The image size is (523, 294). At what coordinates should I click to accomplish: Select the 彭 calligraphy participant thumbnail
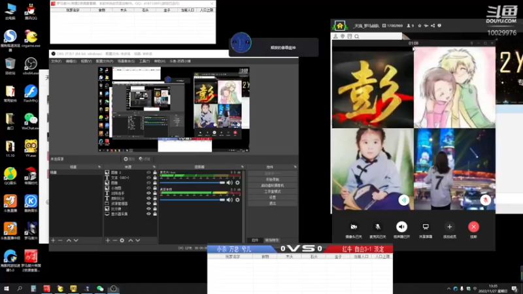pos(373,88)
